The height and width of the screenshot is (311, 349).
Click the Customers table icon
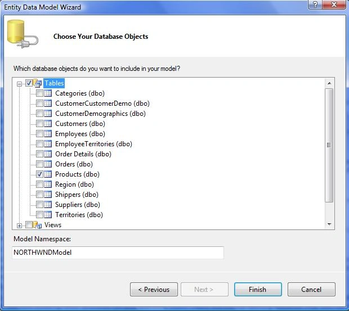48,124
